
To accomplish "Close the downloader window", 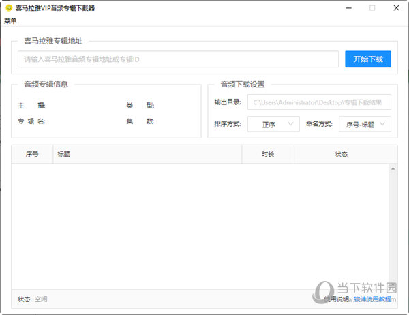I will pyautogui.click(x=396, y=8).
